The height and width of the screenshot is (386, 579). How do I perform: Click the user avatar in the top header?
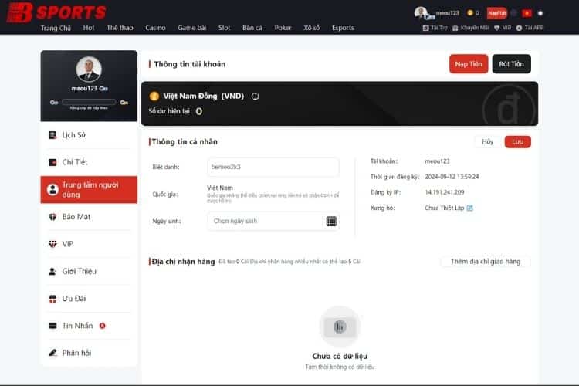421,12
